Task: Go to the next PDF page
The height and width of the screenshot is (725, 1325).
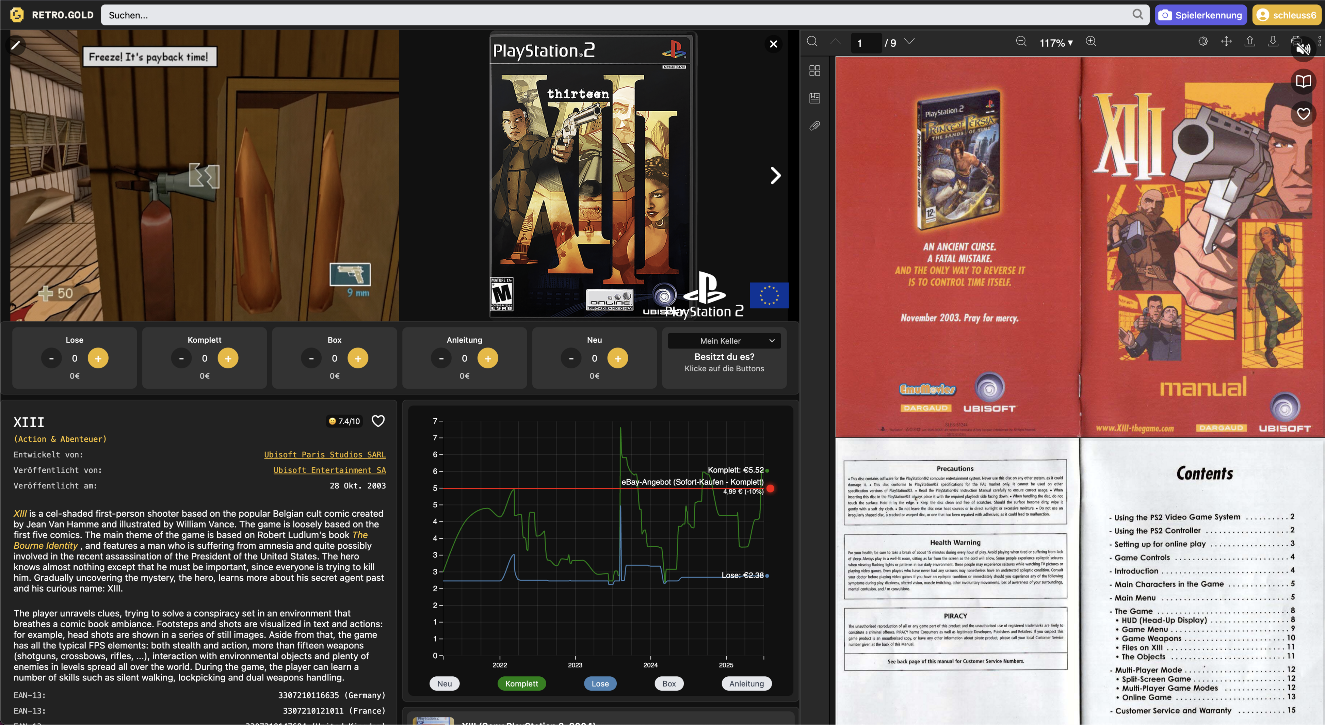Action: (x=909, y=42)
